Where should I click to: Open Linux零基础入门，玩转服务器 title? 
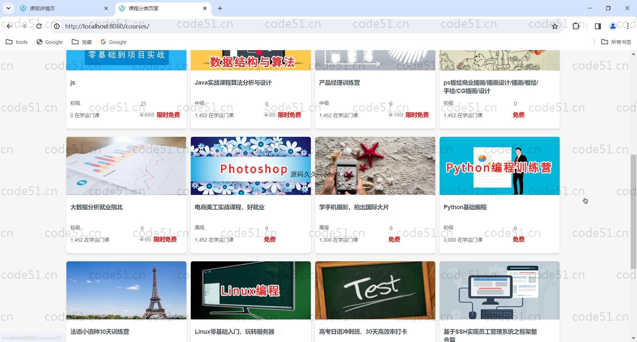click(235, 332)
